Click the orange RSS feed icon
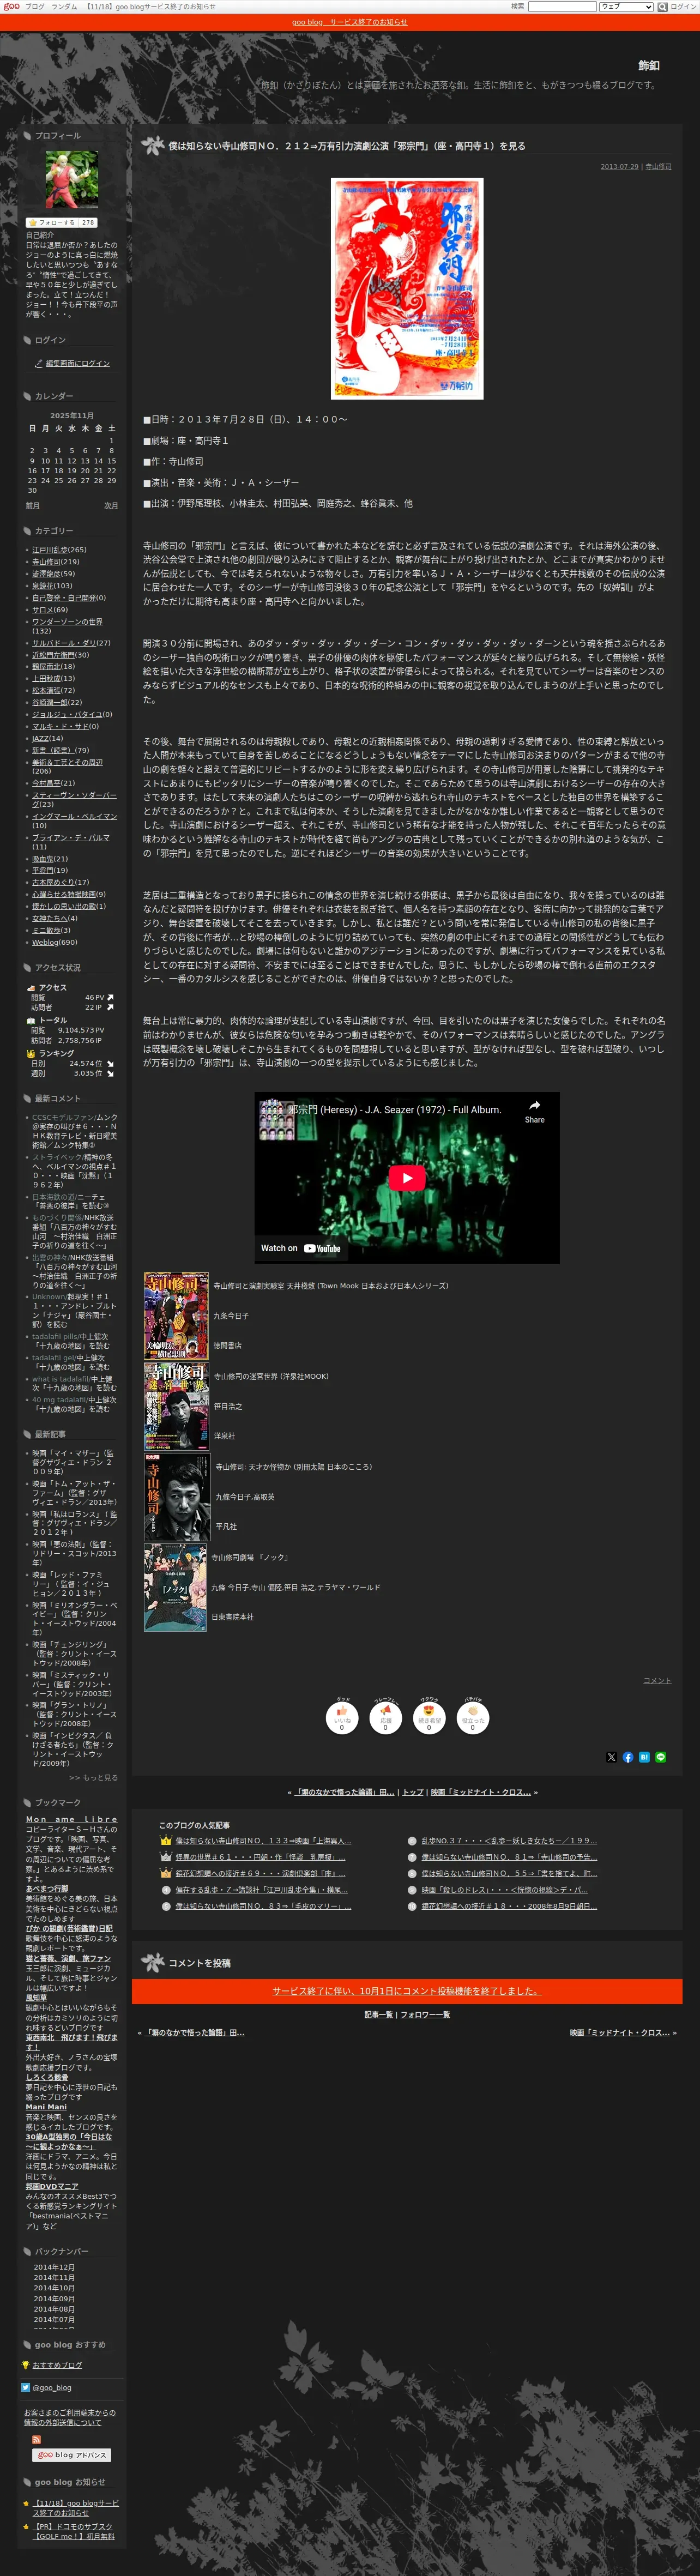Viewport: 700px width, 2576px height. (37, 2440)
